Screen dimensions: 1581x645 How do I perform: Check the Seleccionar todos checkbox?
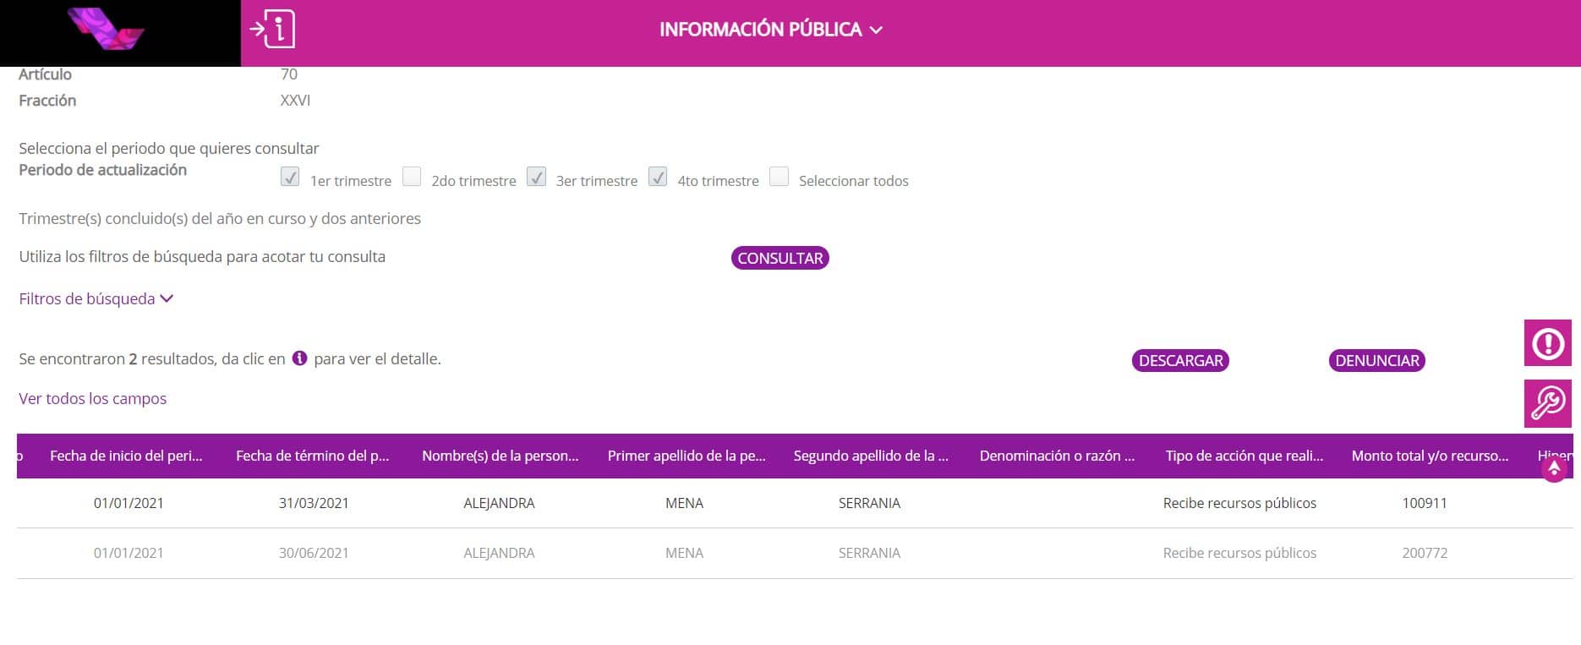780,177
